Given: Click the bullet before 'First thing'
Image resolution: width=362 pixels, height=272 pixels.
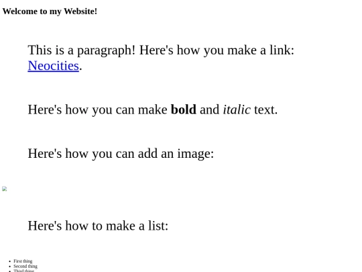Looking at the screenshot, I should coord(9,261).
